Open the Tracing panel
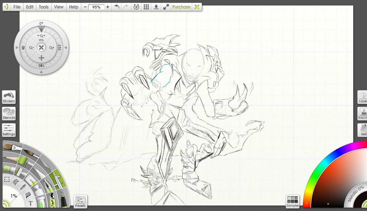367x211 pixels. point(362,114)
